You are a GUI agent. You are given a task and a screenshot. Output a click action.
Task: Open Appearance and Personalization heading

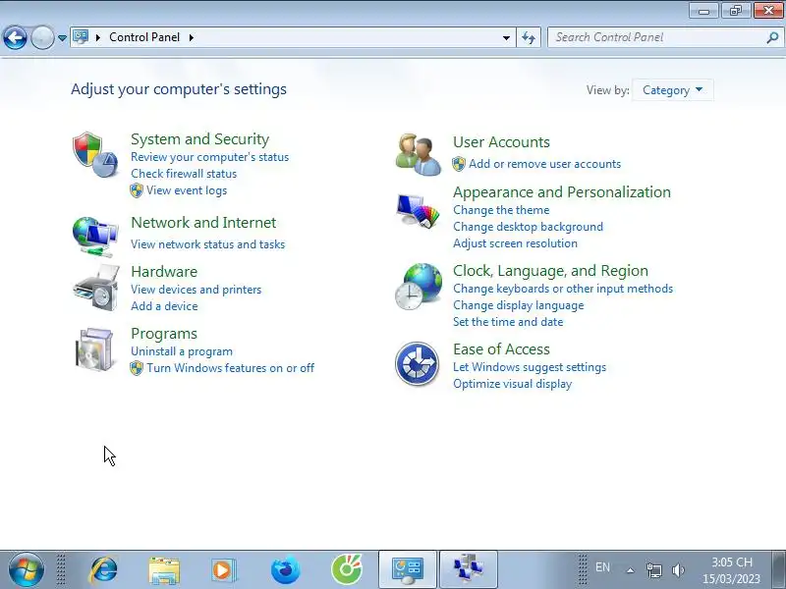point(561,192)
